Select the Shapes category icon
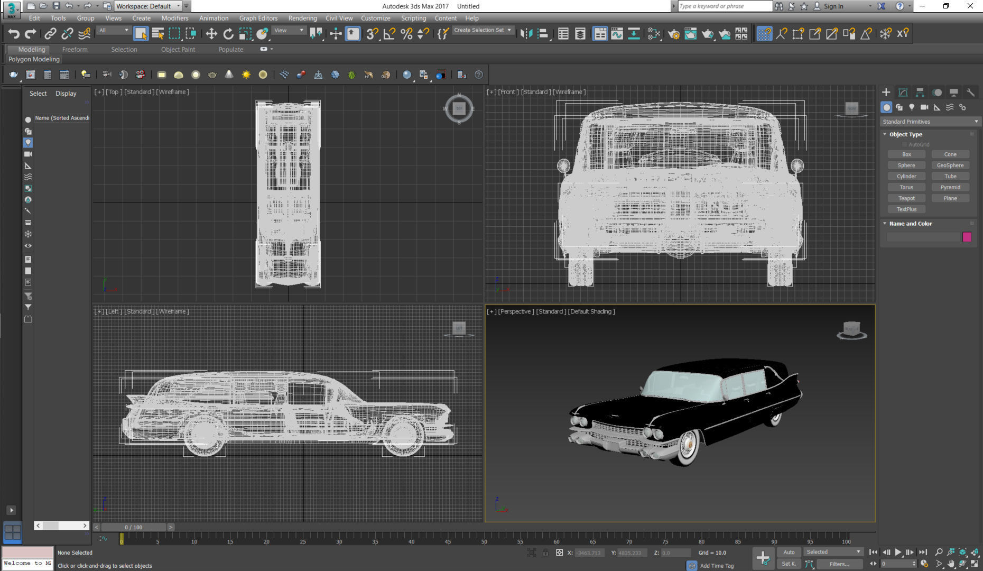Viewport: 983px width, 571px height. 899,107
